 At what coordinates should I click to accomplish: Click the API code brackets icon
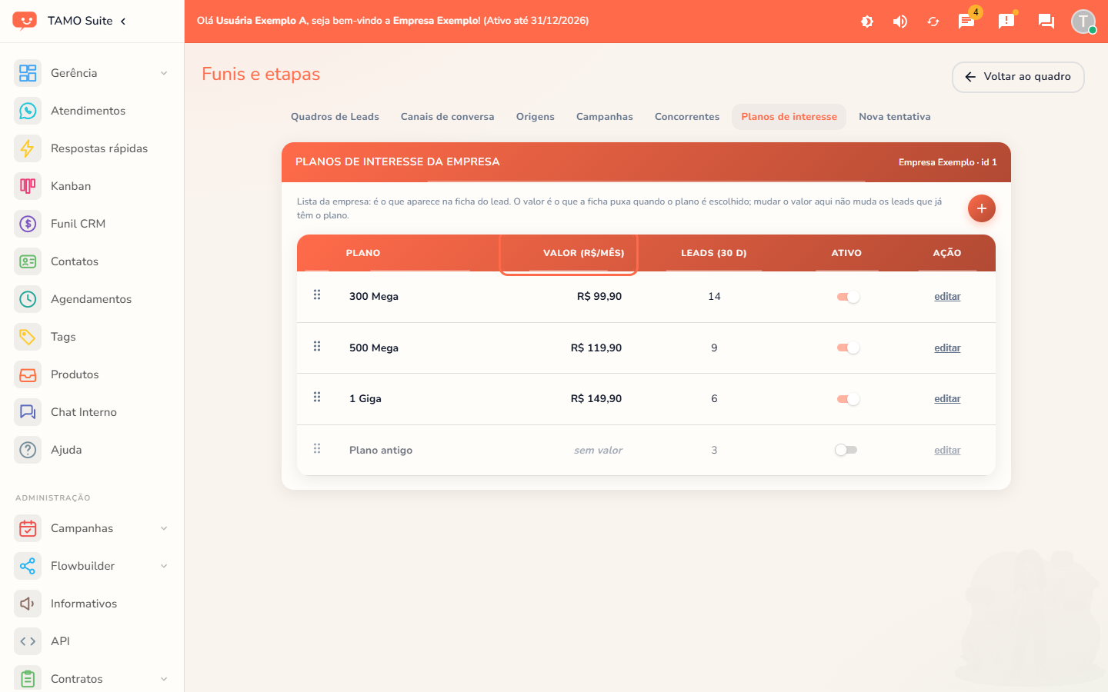[x=28, y=641]
